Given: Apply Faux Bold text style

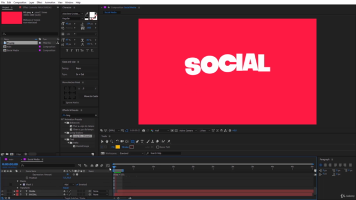Looking at the screenshot, I should pyautogui.click(x=67, y=51).
